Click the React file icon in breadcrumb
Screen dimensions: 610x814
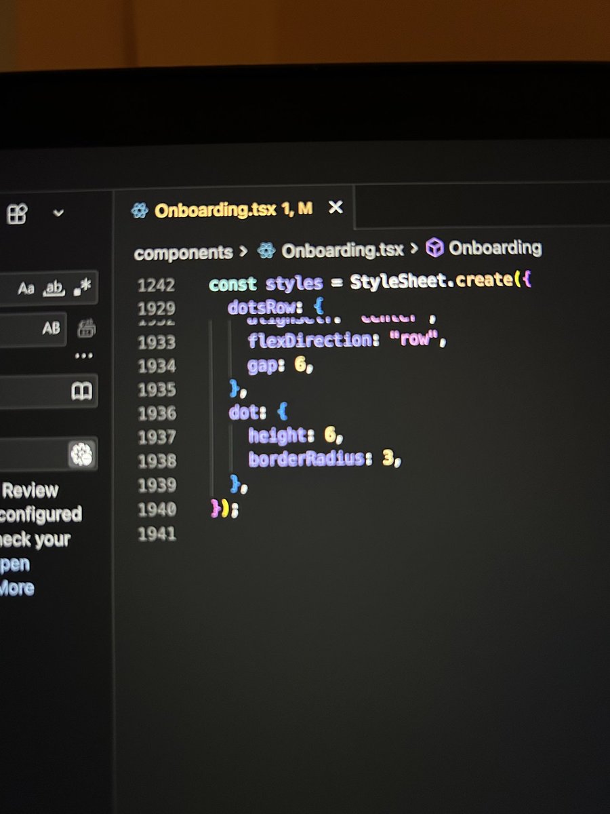266,252
